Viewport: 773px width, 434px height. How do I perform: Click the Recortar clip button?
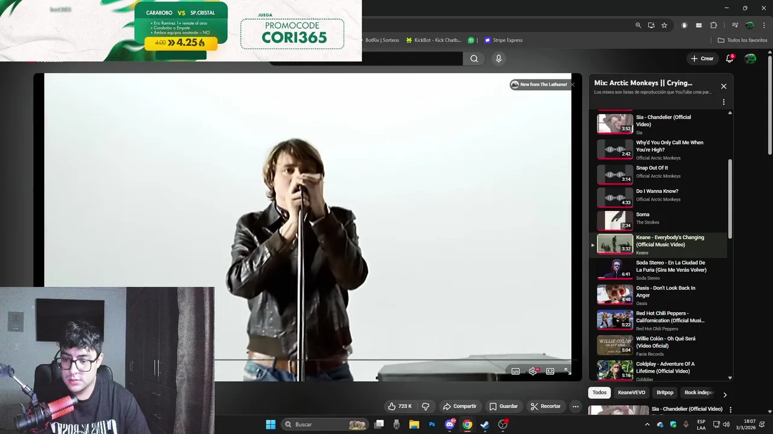[x=546, y=406]
